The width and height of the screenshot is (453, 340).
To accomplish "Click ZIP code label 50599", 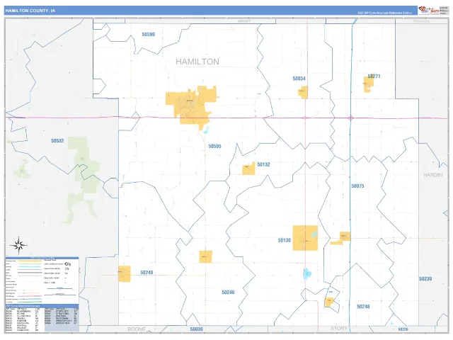I will click(148, 35).
